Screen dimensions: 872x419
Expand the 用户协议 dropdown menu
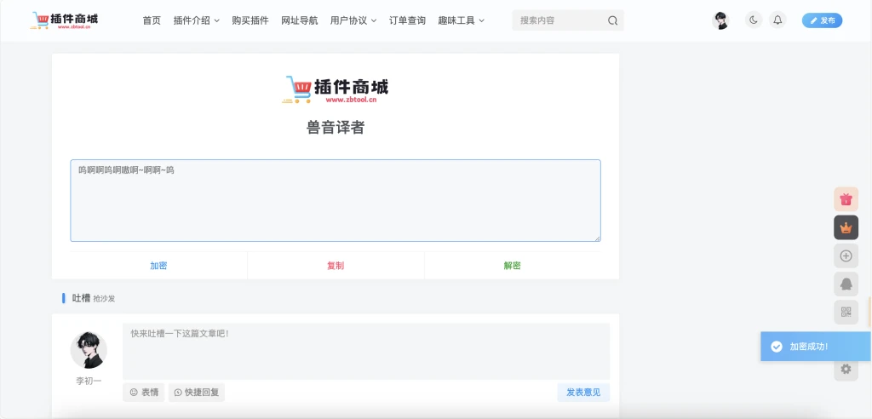tap(353, 20)
